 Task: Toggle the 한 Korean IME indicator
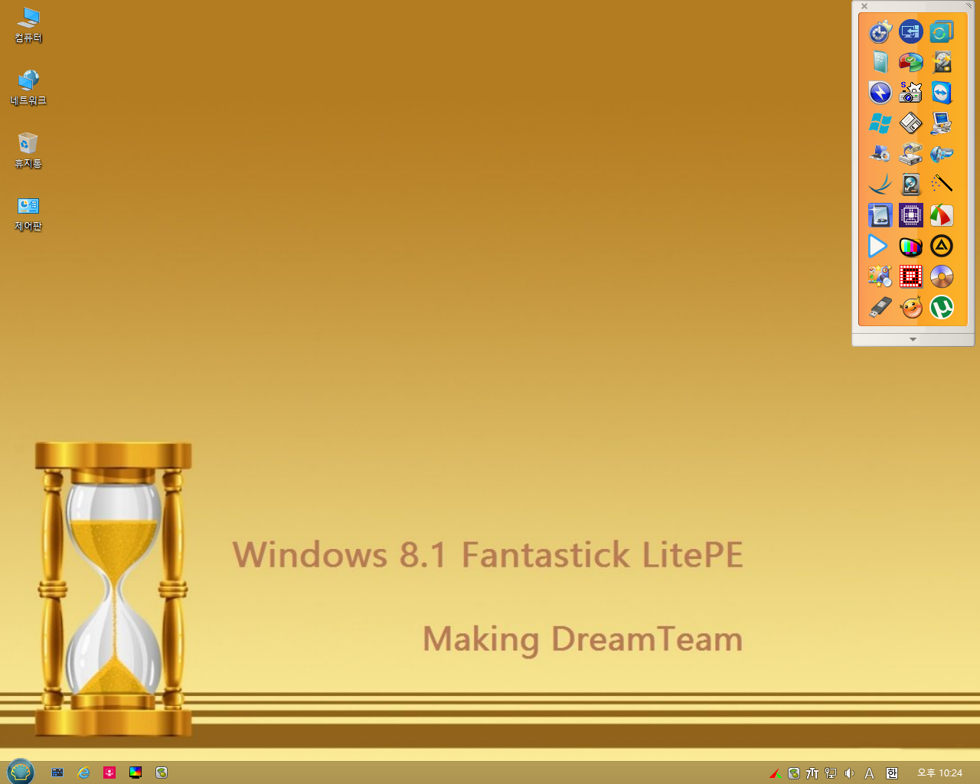pos(892,773)
